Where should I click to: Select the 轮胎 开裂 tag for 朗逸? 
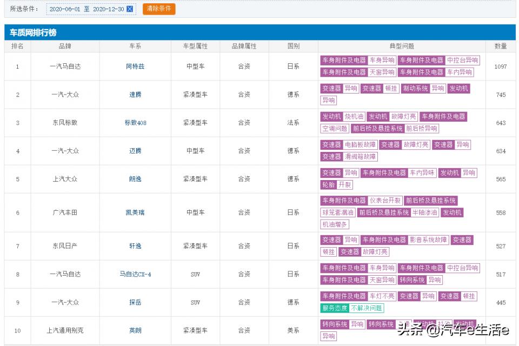336,185
